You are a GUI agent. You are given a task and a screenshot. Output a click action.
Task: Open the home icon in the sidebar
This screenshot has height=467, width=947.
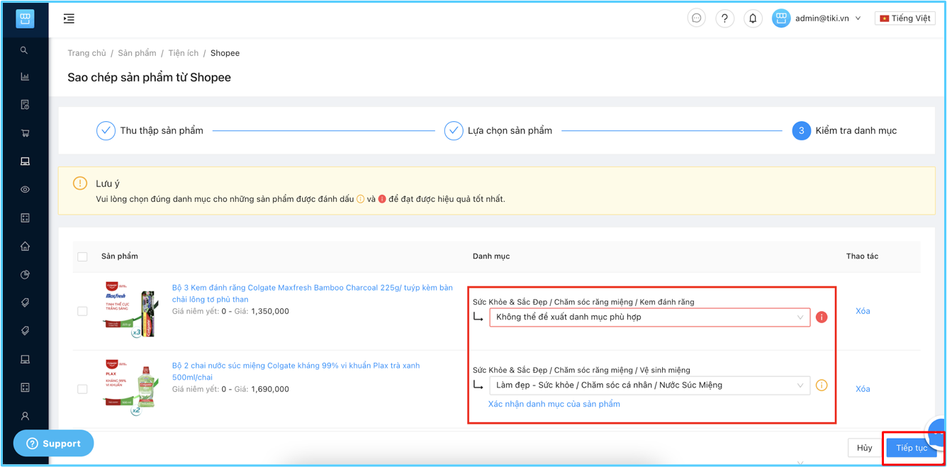point(25,247)
